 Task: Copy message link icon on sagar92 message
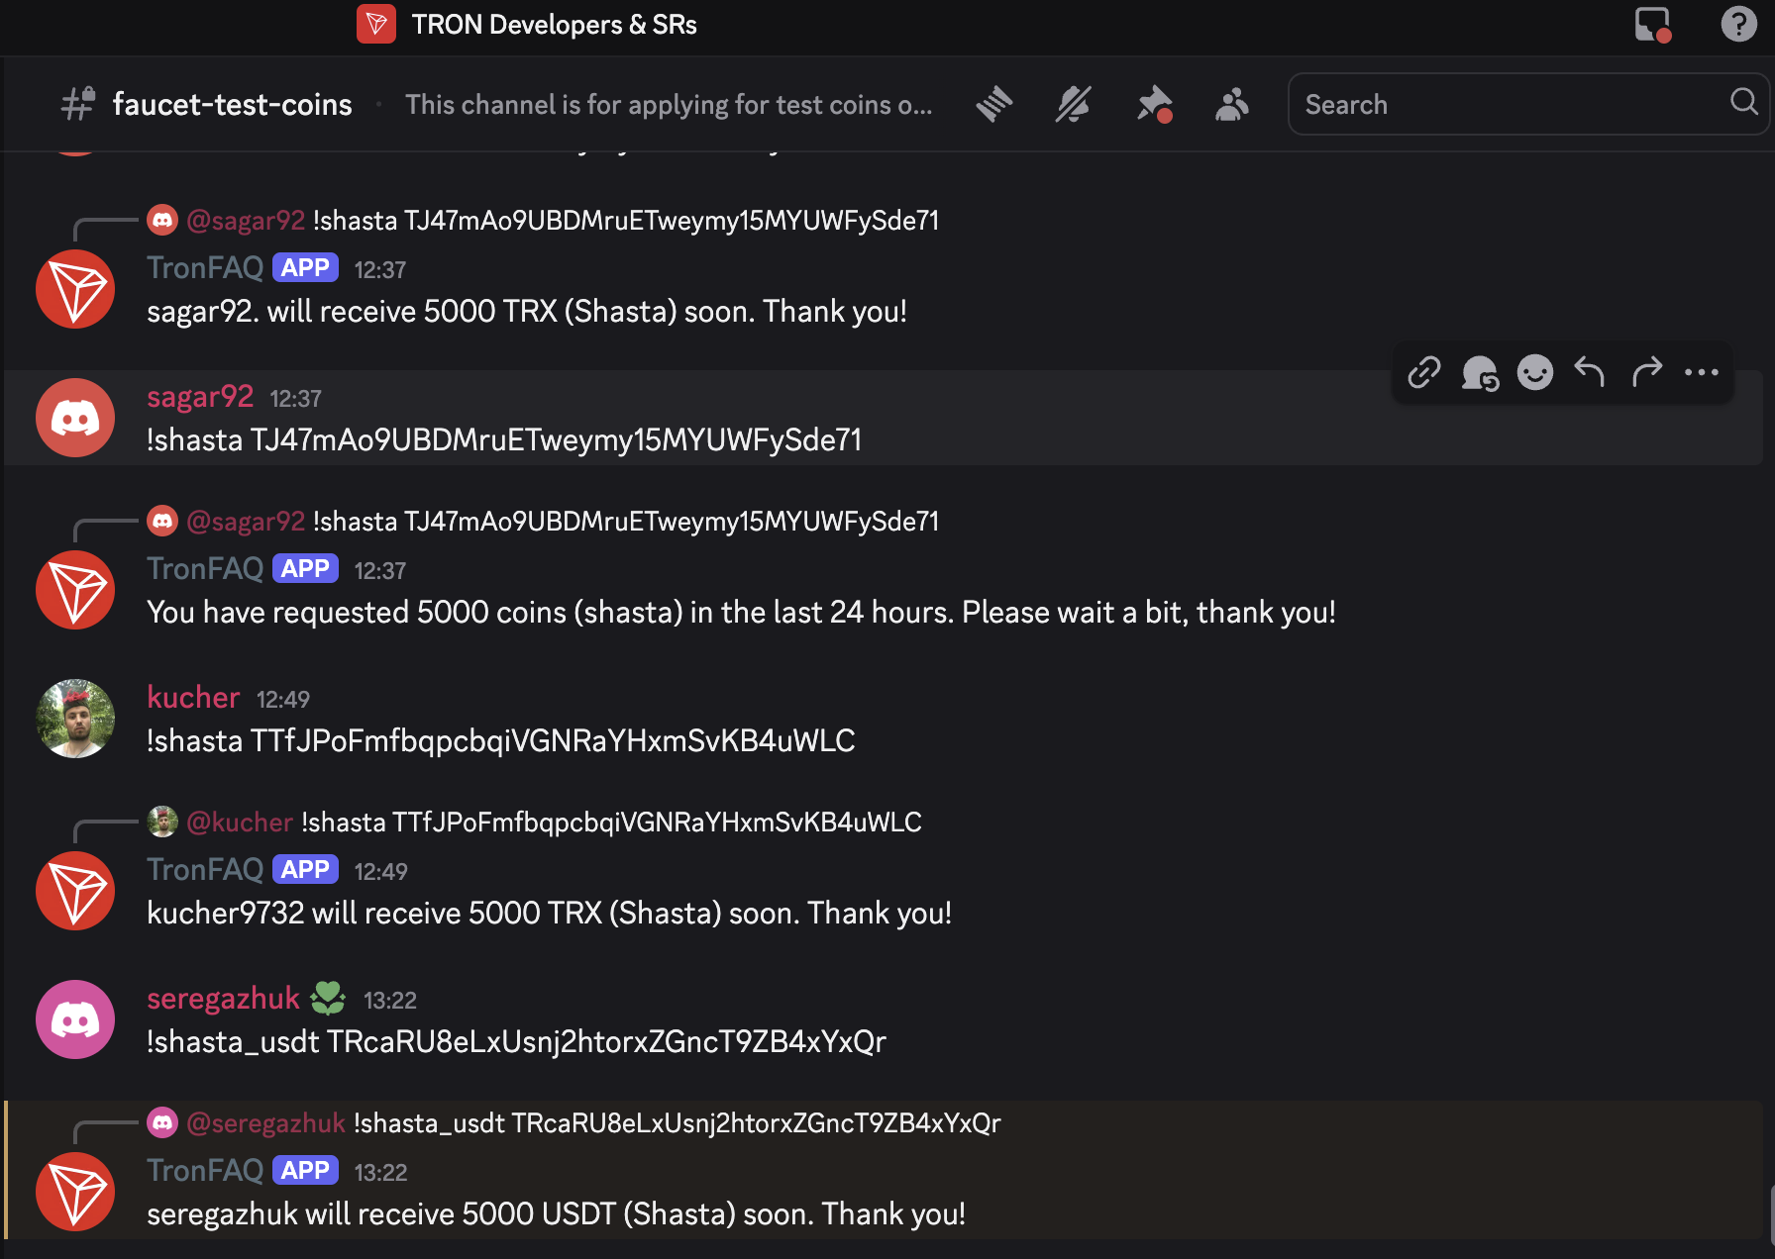(1424, 372)
